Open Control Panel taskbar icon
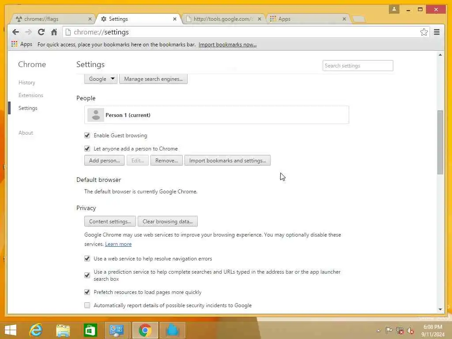This screenshot has width=452, height=339. coord(117,330)
